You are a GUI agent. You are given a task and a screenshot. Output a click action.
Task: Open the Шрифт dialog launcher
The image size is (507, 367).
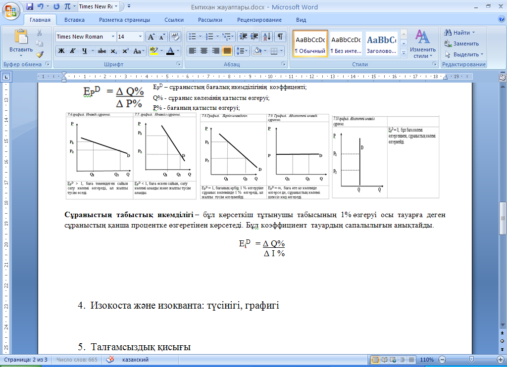pos(178,64)
